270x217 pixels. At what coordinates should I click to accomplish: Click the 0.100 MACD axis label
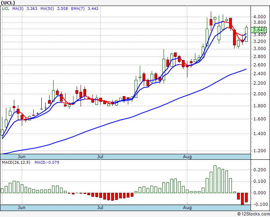point(260,181)
